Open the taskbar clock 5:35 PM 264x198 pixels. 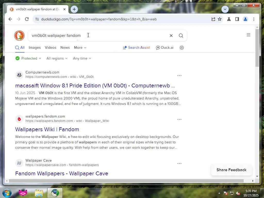(251, 193)
